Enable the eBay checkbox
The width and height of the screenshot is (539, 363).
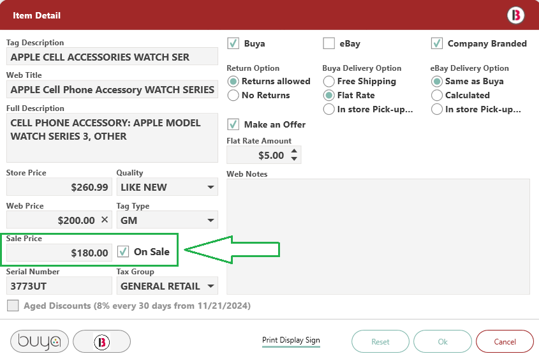(x=329, y=43)
